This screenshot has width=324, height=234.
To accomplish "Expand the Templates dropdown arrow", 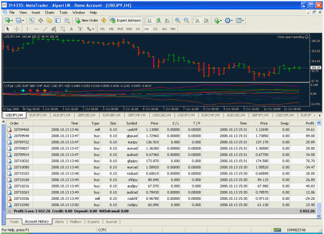I will 243,21.
